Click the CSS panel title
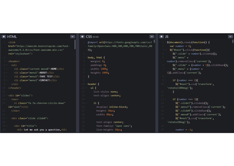 (x=89, y=37)
